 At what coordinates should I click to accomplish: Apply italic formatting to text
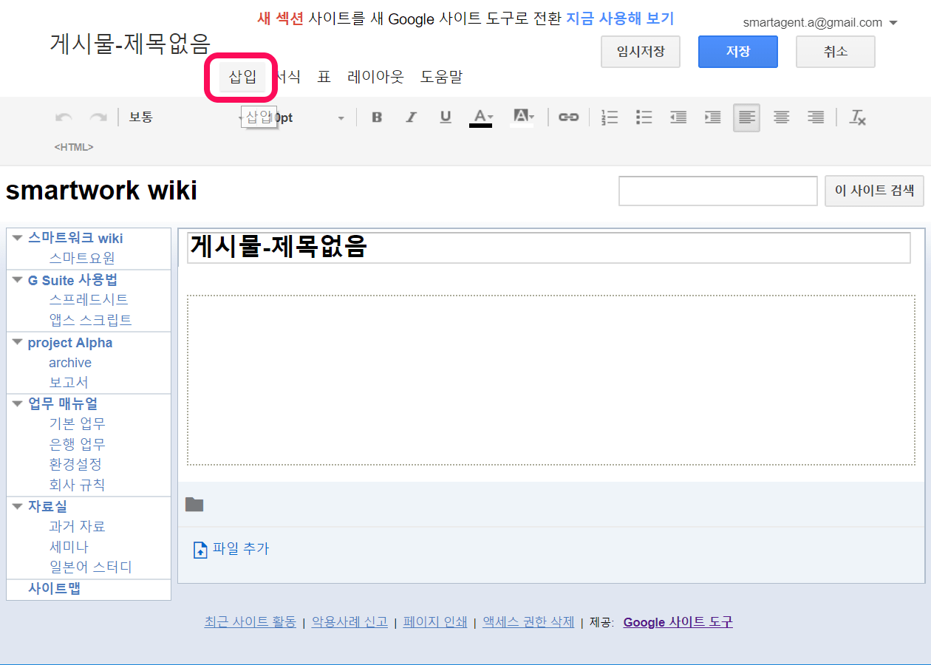pyautogui.click(x=411, y=117)
